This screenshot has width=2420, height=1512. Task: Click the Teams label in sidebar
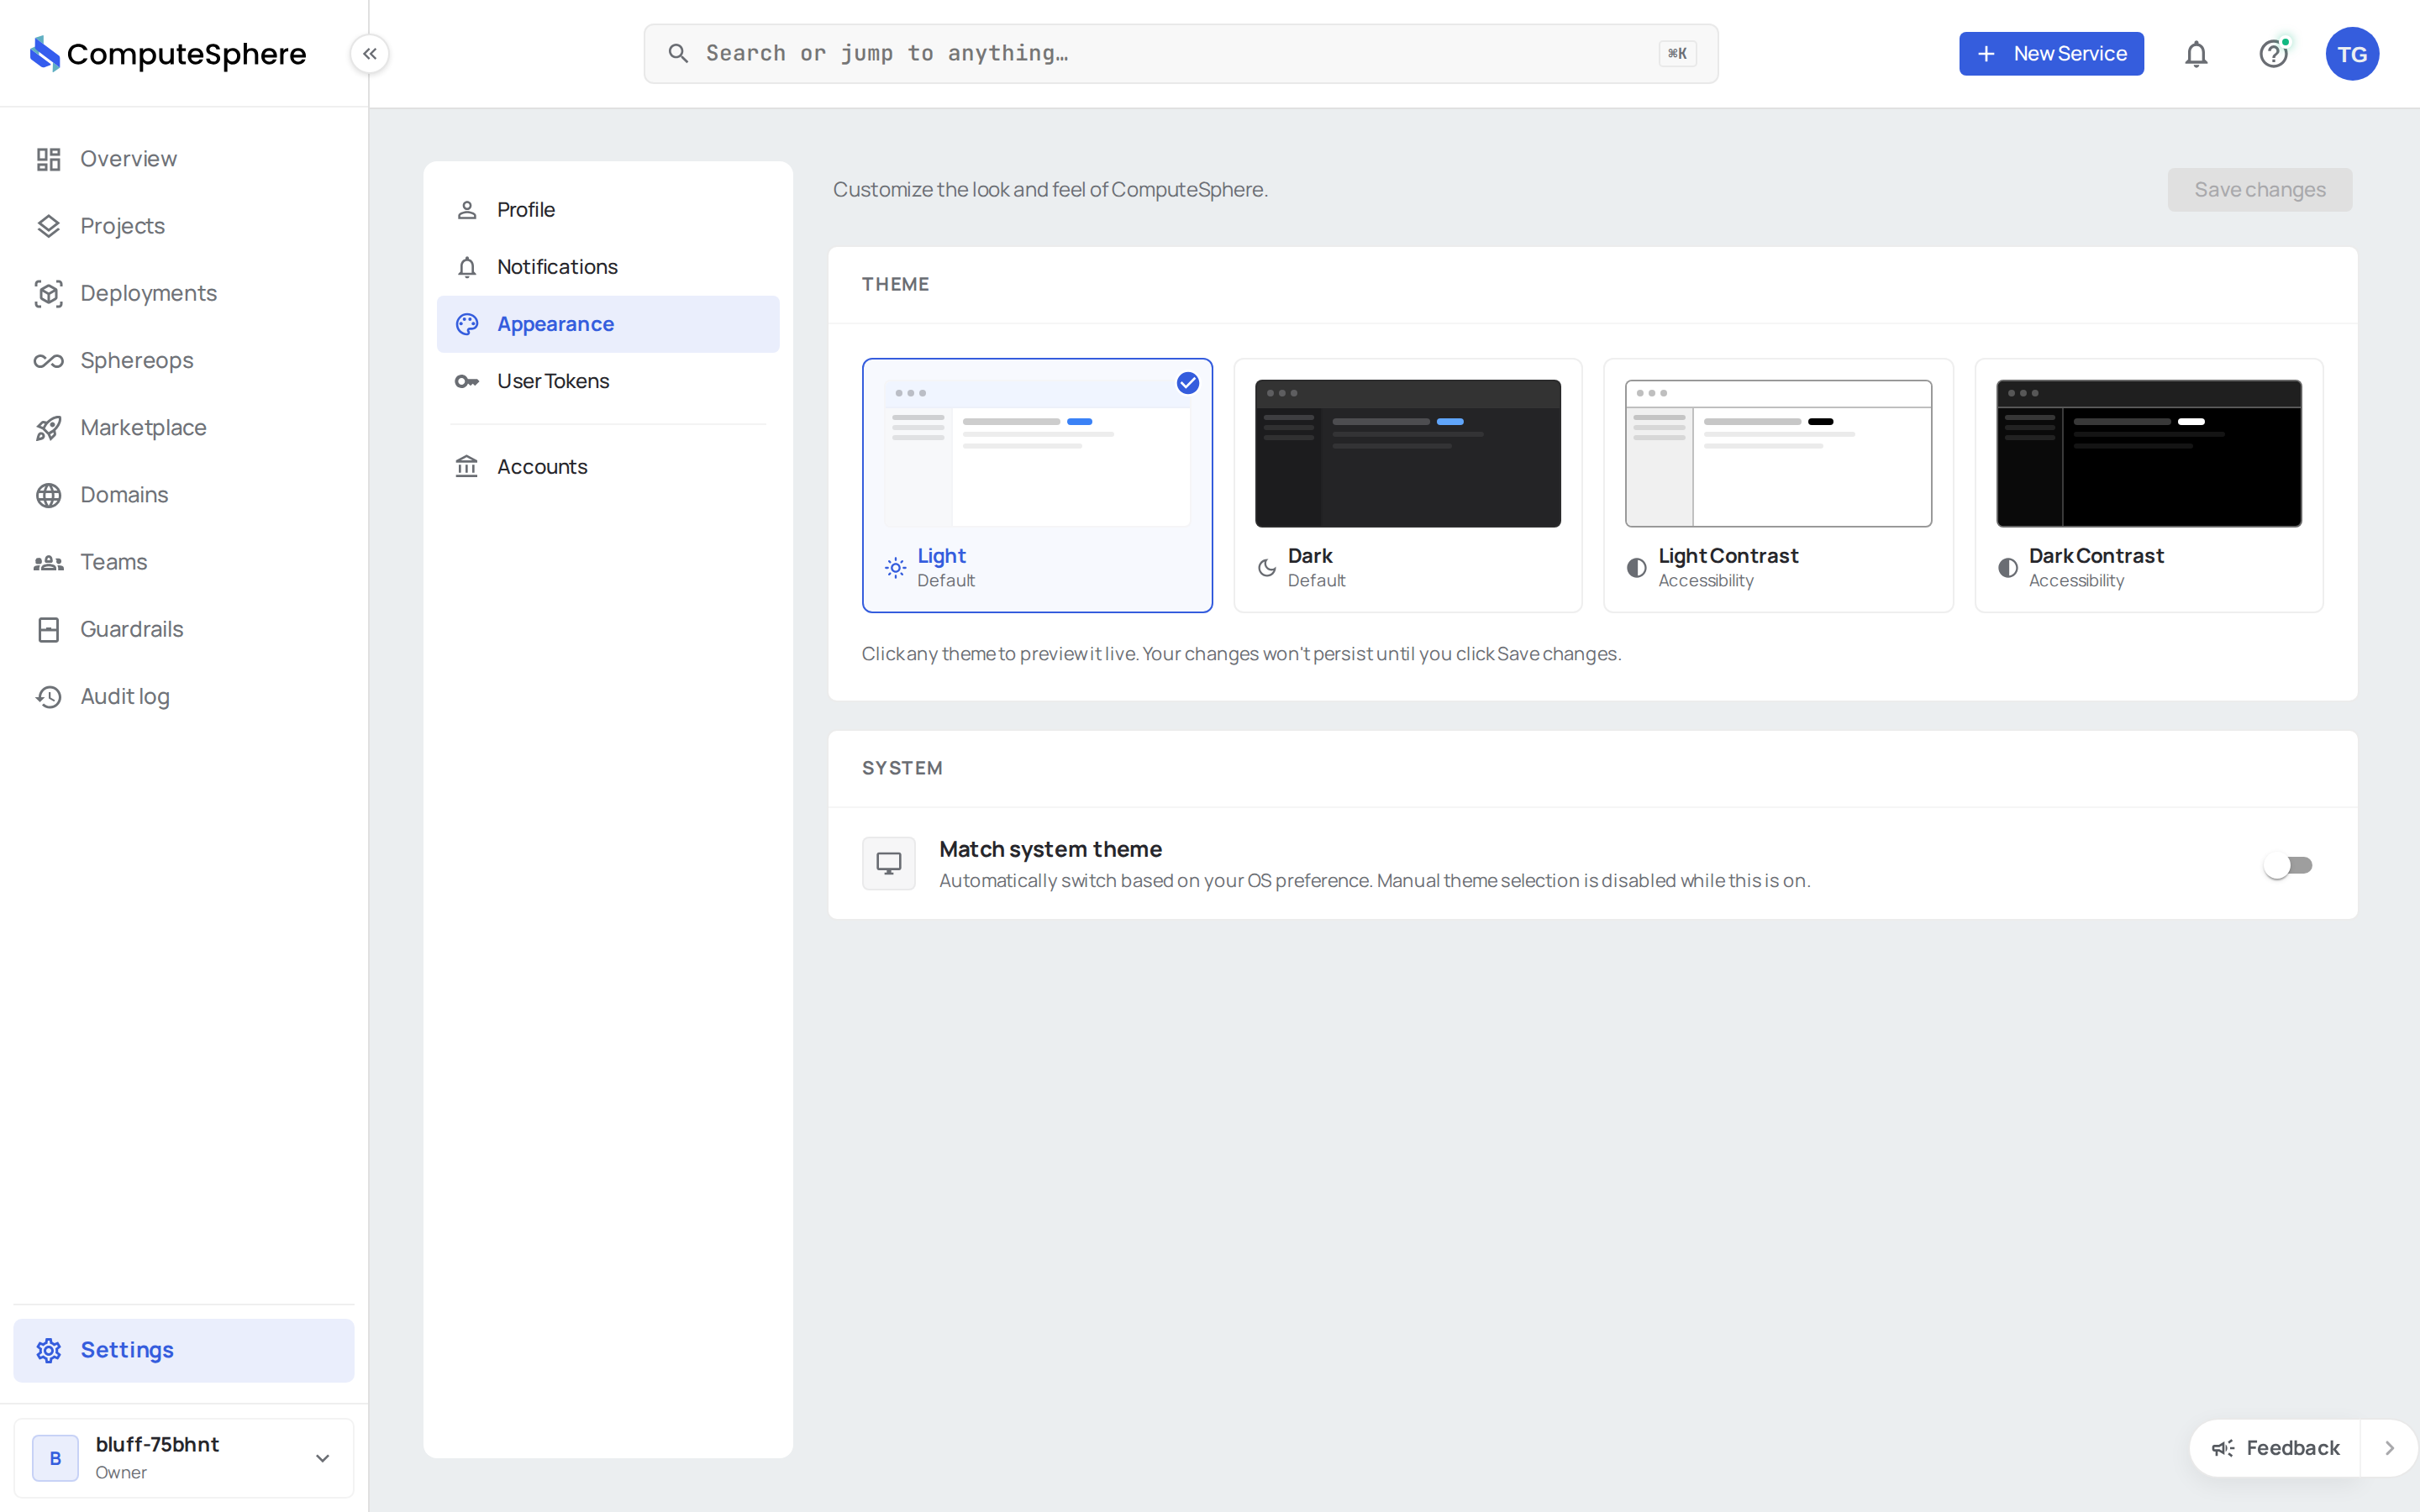114,562
